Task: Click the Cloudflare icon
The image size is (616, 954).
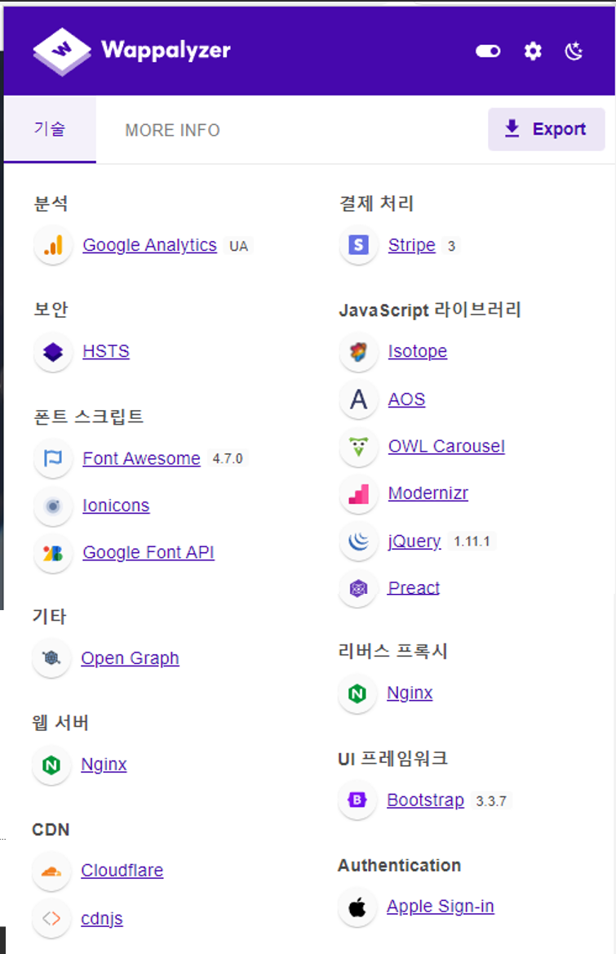Action: coord(51,872)
